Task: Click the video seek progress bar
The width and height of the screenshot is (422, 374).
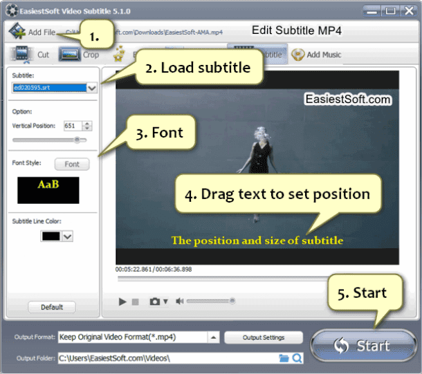Action: click(223, 279)
